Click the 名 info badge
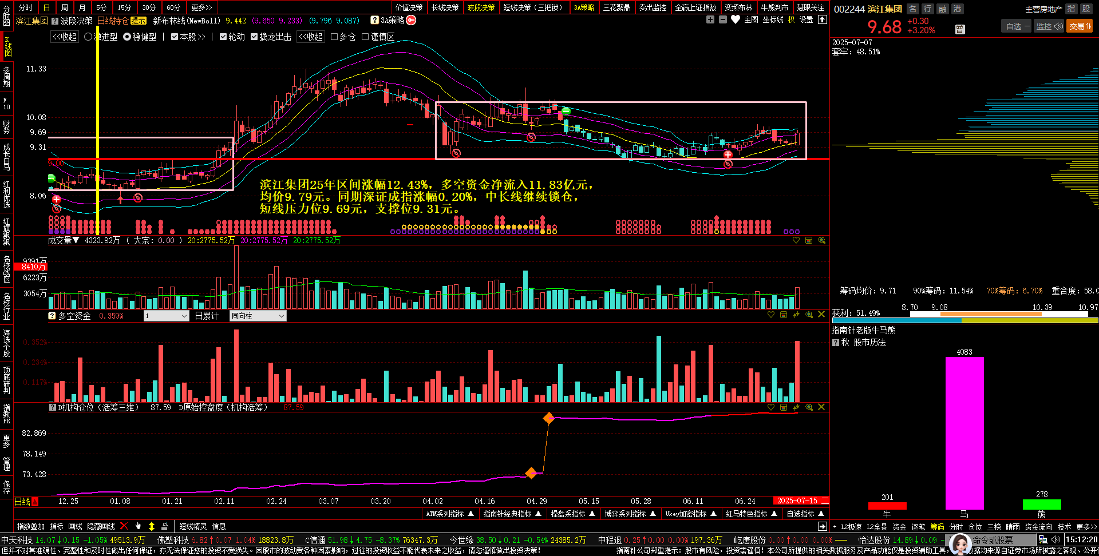The image size is (1099, 556). [x=913, y=9]
